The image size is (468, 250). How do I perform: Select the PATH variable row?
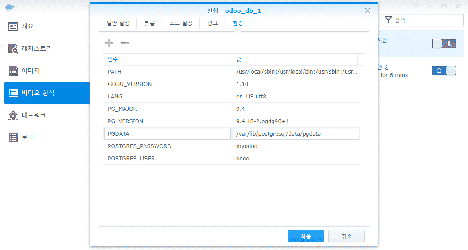click(x=232, y=72)
